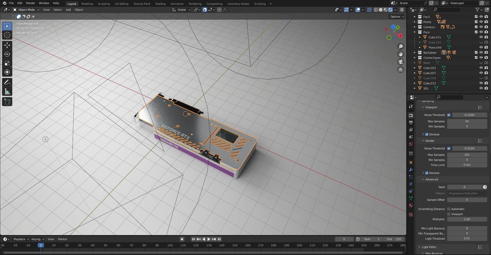Switch to wireframe viewport shading
Screen dimensions: 491x255
pyautogui.click(x=376, y=10)
